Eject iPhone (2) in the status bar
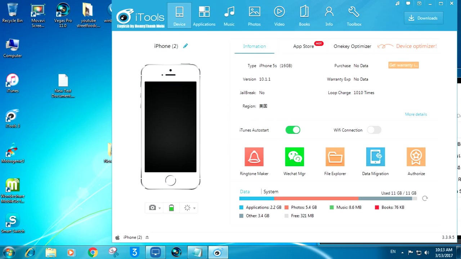Image resolution: width=461 pixels, height=259 pixels. point(147,237)
